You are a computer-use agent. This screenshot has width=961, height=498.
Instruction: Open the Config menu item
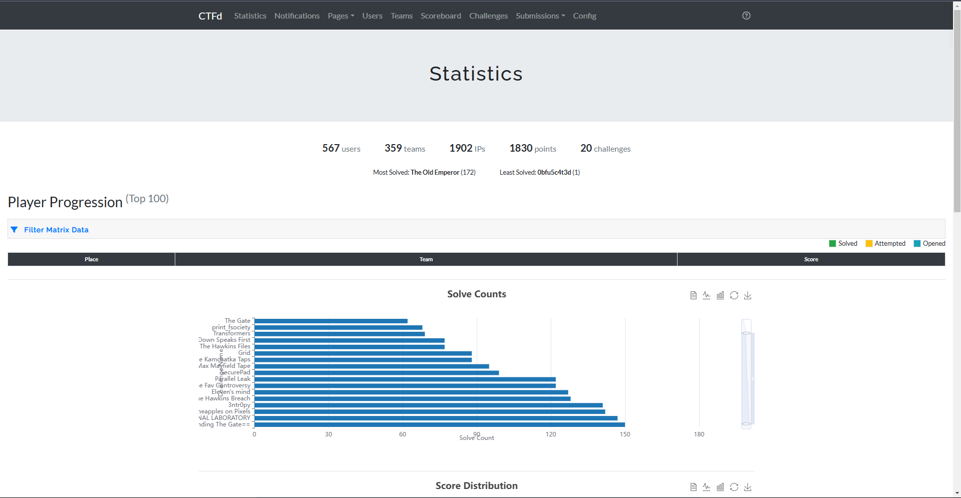point(584,16)
